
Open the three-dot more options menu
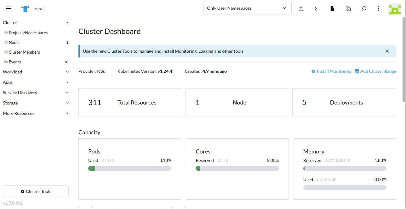click(378, 9)
